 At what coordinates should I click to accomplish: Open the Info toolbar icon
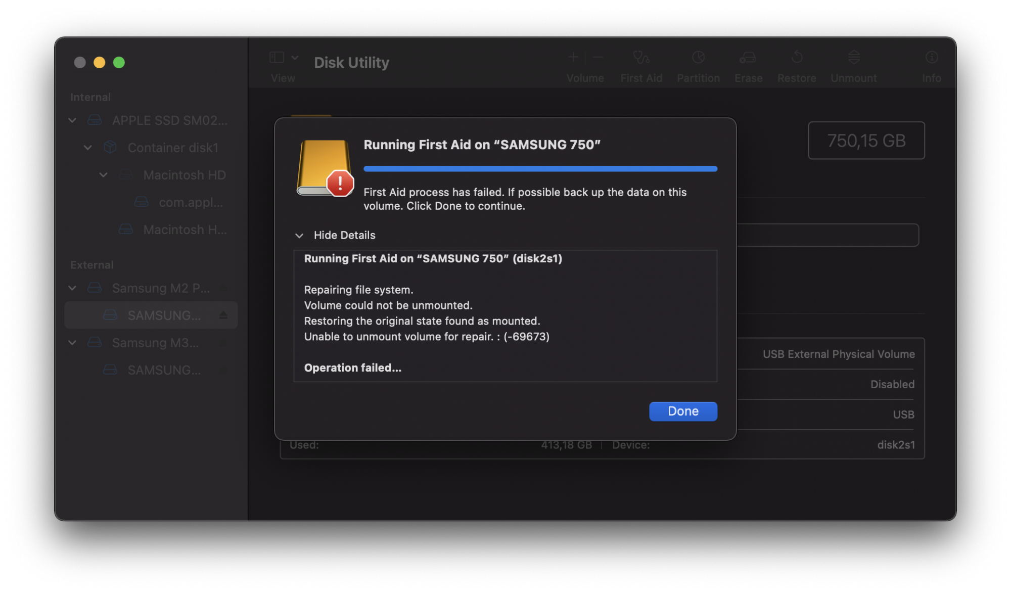(931, 58)
